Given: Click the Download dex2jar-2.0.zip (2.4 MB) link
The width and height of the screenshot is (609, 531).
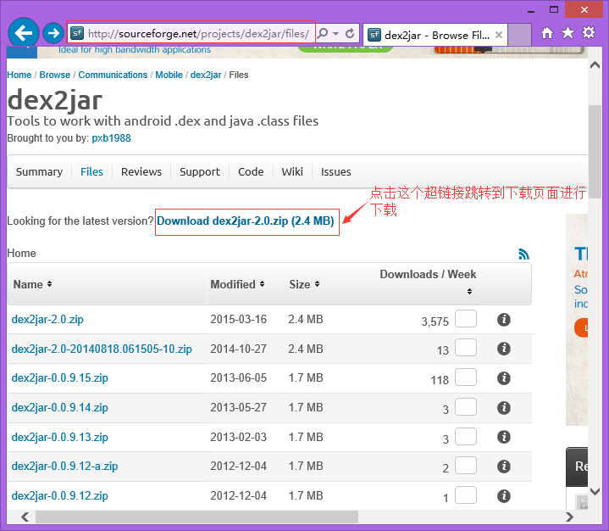Looking at the screenshot, I should (x=246, y=221).
